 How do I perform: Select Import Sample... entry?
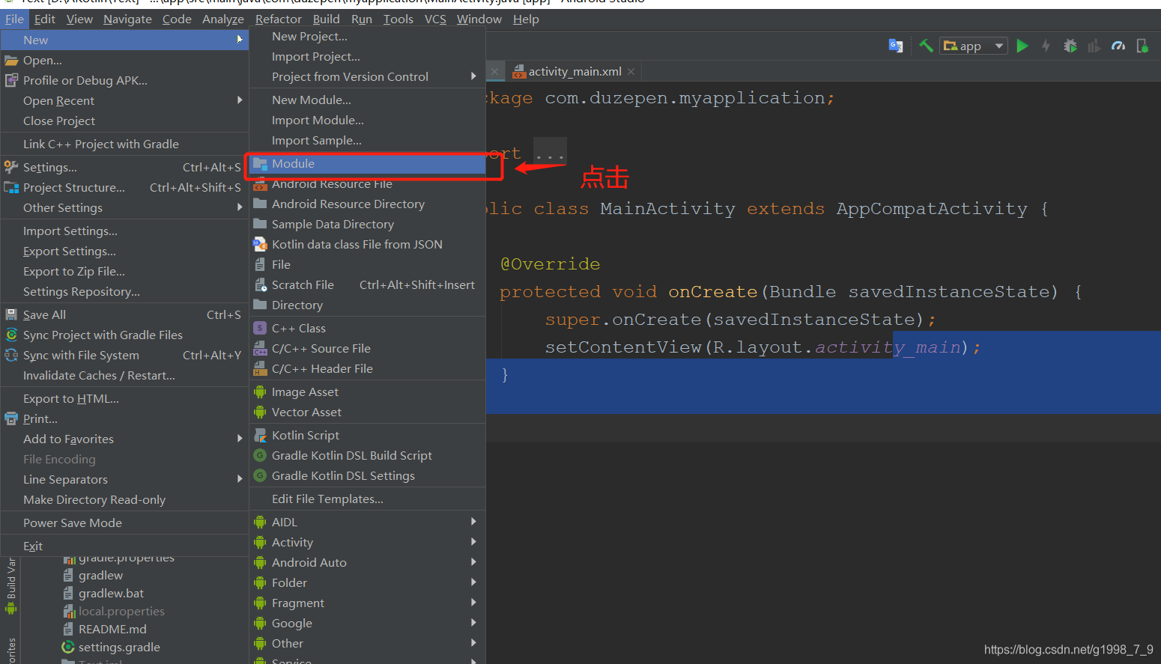367,141
